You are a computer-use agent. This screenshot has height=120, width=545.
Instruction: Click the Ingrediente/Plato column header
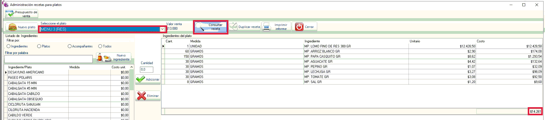click(x=20, y=67)
